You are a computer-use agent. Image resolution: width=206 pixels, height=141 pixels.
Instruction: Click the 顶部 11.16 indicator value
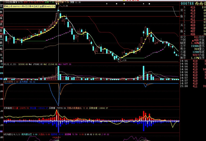pos(75,2)
